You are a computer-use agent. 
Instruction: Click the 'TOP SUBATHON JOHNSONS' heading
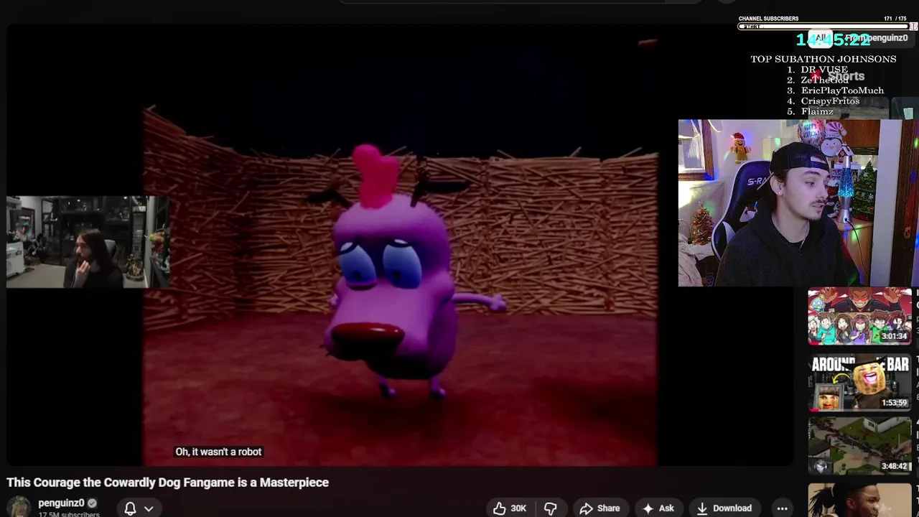point(824,59)
